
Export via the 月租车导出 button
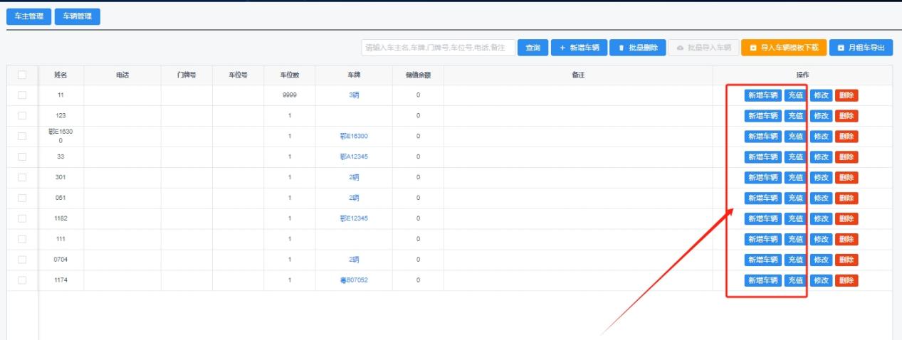click(x=861, y=48)
